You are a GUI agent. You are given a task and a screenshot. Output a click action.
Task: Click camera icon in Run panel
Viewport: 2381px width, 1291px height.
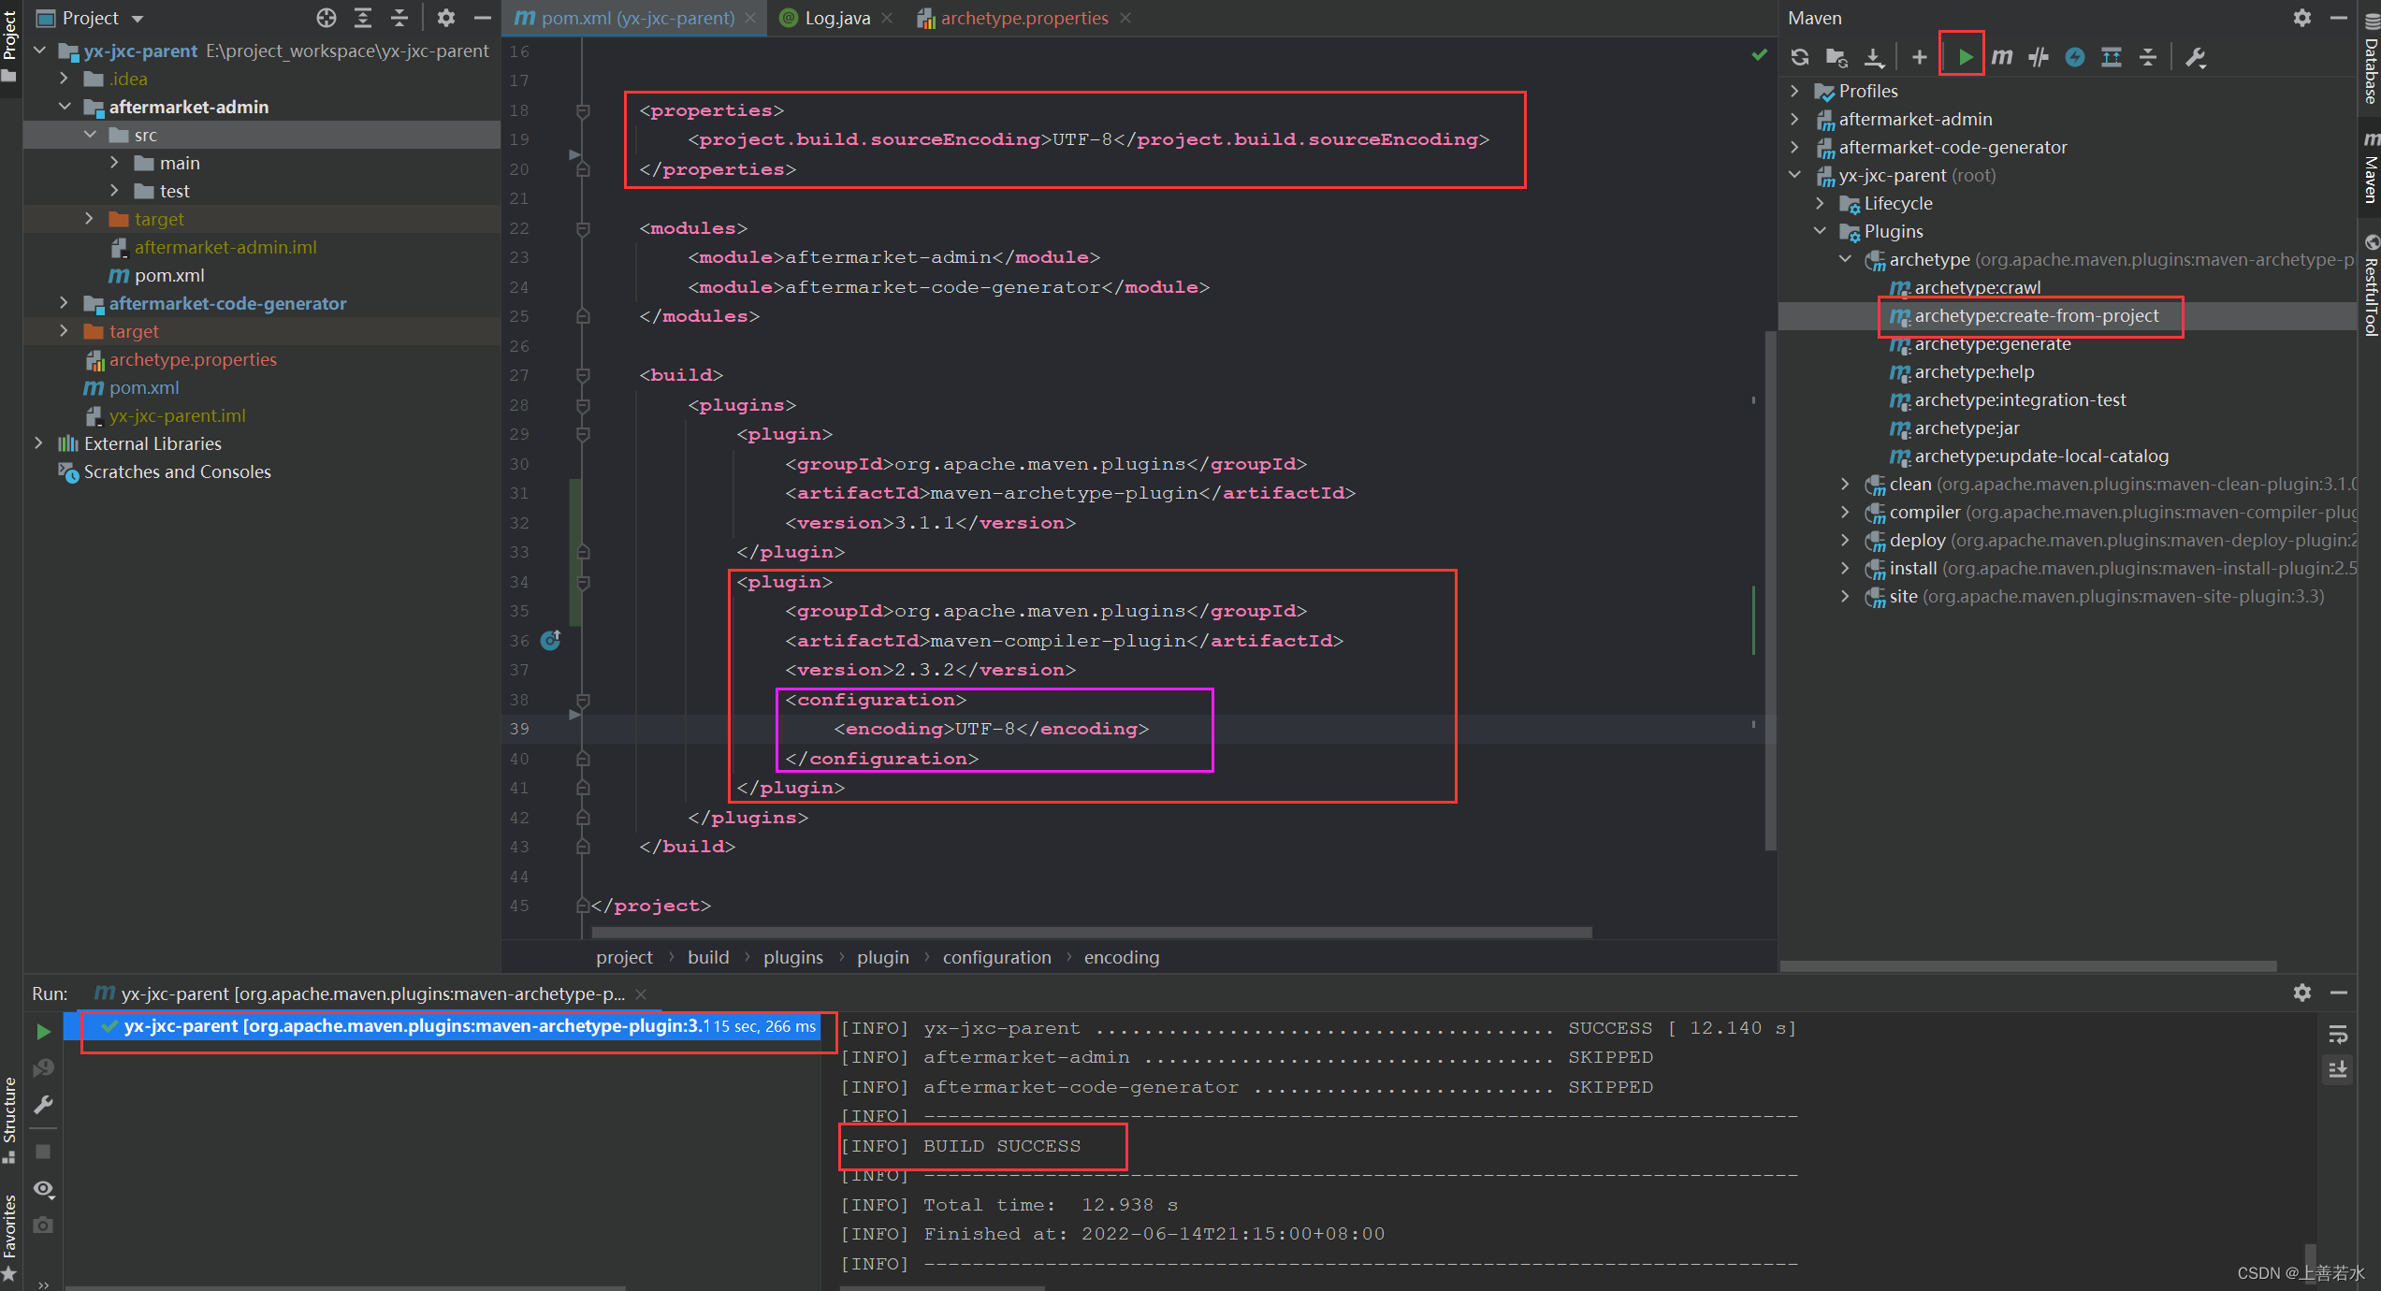click(x=43, y=1225)
